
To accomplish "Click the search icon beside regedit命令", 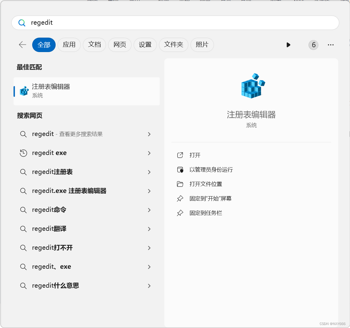I will coord(23,210).
